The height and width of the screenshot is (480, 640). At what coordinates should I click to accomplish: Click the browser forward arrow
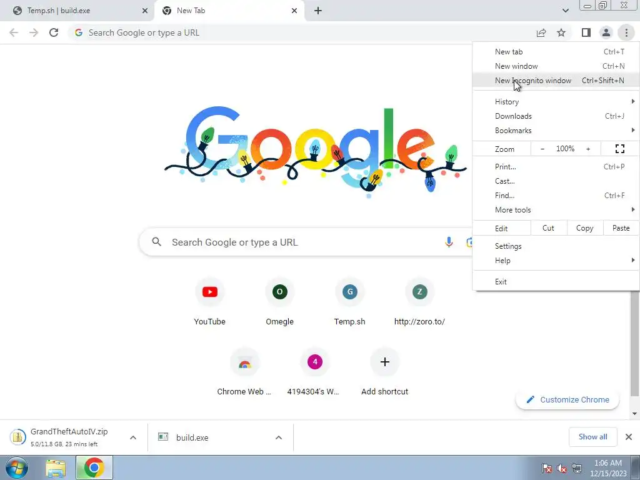pyautogui.click(x=34, y=32)
